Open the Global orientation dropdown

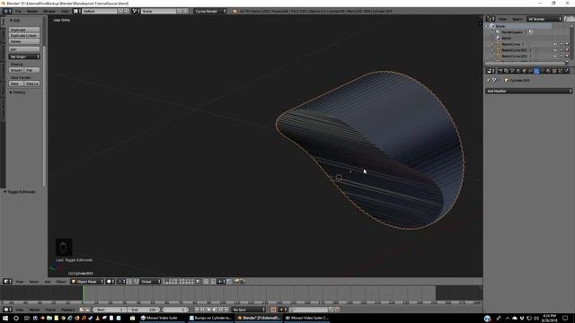coord(151,281)
